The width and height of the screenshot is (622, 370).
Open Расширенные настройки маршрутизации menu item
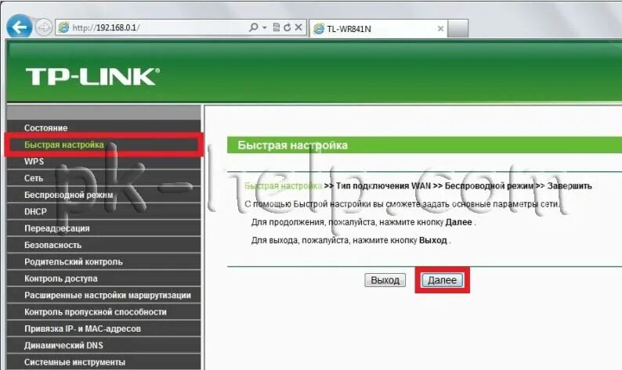(104, 295)
